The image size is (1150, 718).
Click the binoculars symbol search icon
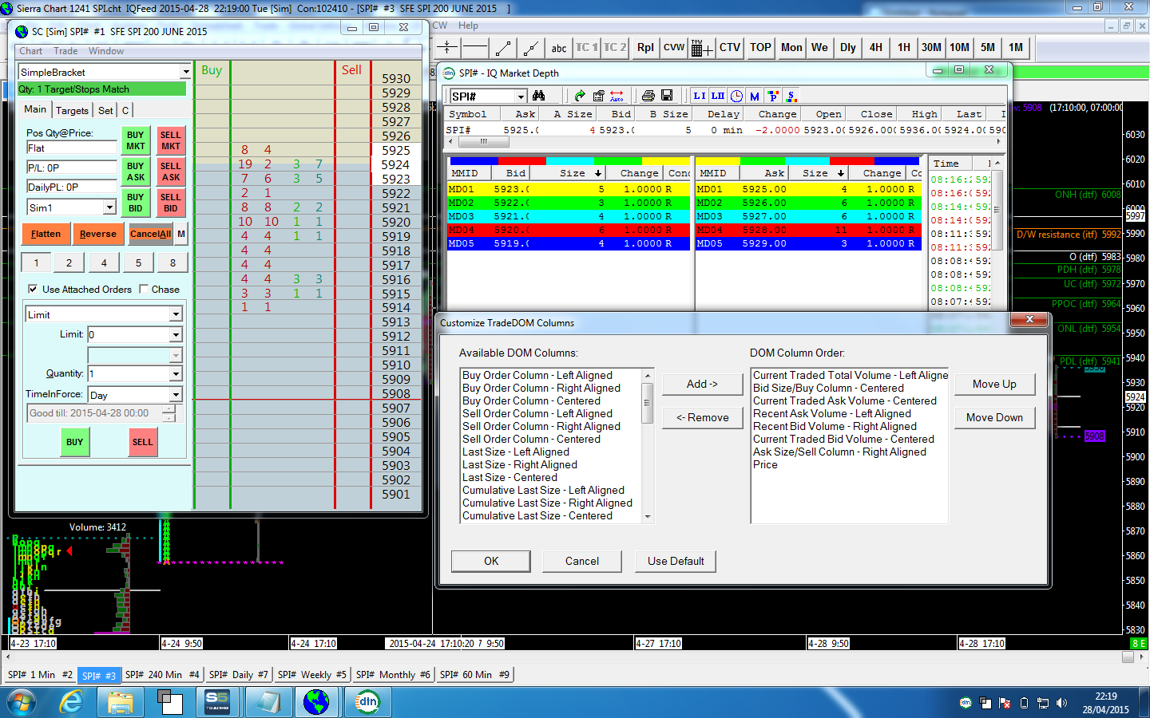click(x=538, y=96)
